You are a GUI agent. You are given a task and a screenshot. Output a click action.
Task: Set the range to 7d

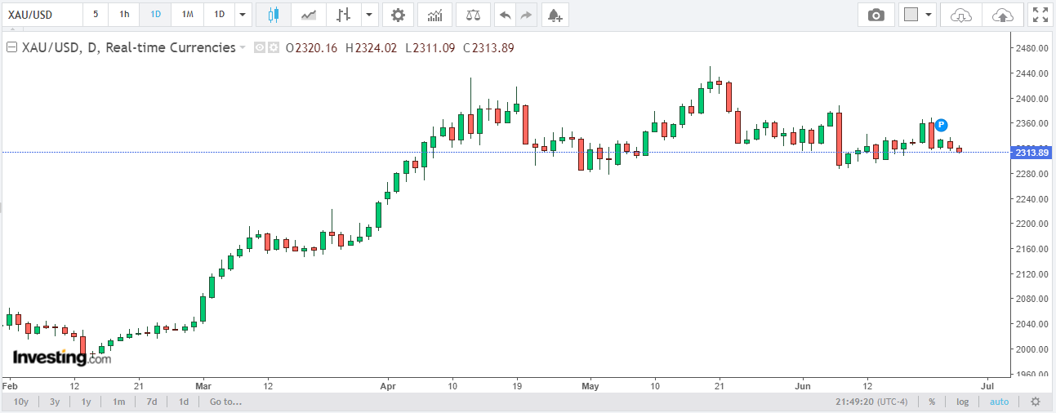(x=152, y=402)
